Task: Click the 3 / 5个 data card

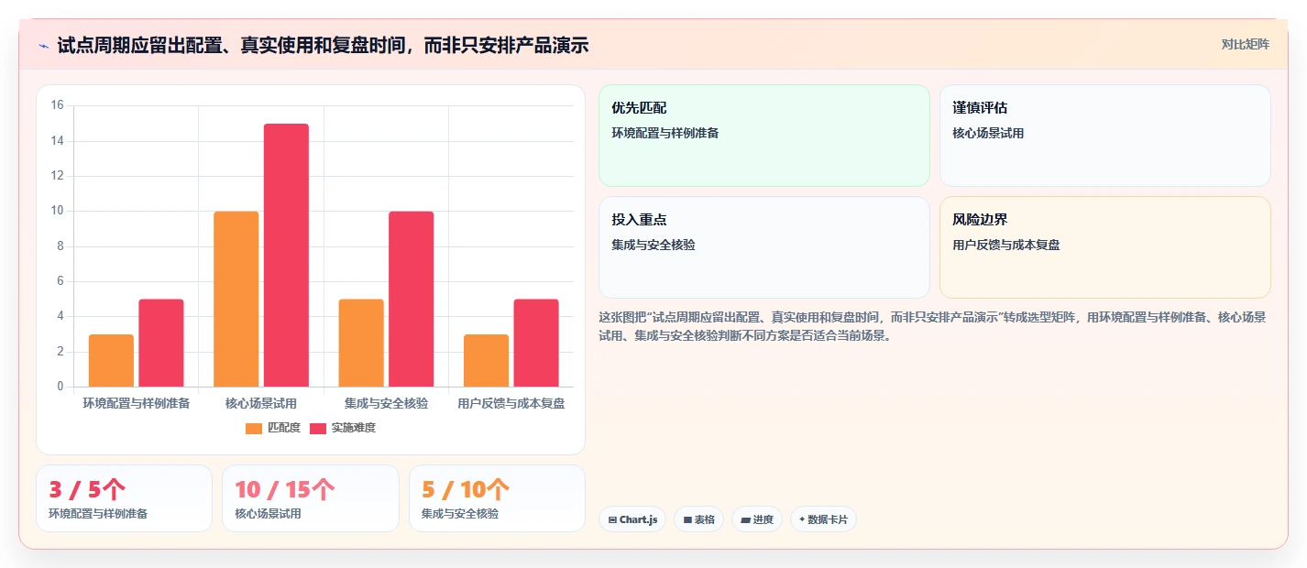Action: coord(124,498)
